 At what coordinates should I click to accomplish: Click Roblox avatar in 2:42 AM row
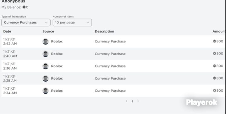point(45,41)
